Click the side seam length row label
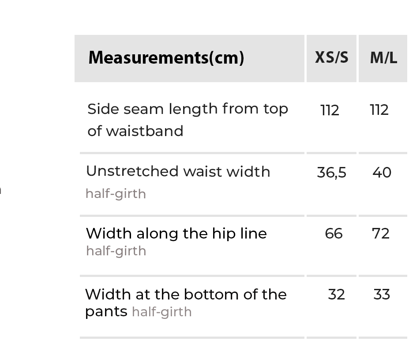The image size is (409, 341). click(188, 119)
